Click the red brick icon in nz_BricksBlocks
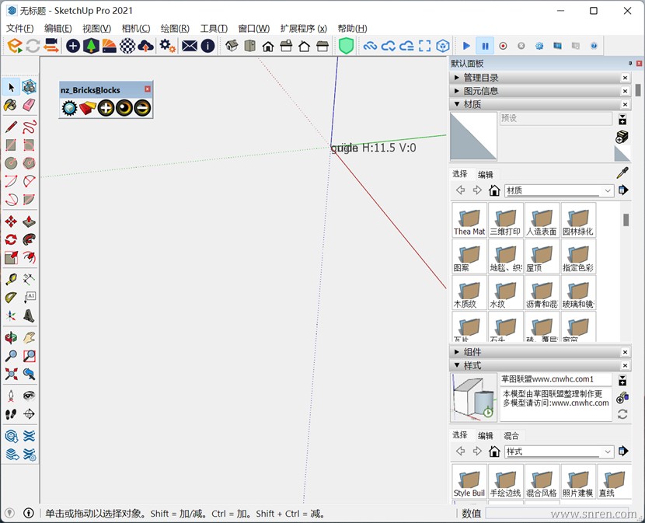The width and height of the screenshot is (645, 523). click(x=87, y=108)
